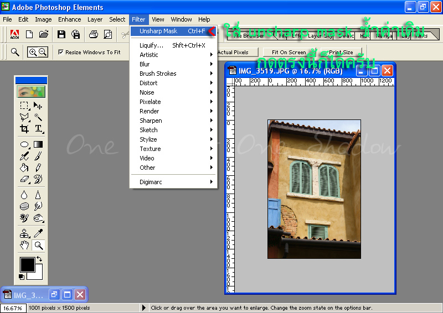Select the Crop tool
This screenshot has width=443, height=313.
24,129
